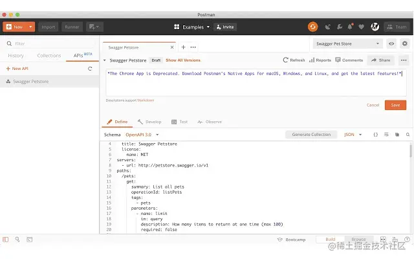
Task: Select the Define tab
Action: click(117, 122)
